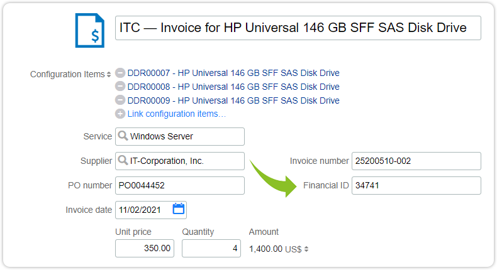
Task: Click the PO number field PO0044452
Action: coord(180,185)
